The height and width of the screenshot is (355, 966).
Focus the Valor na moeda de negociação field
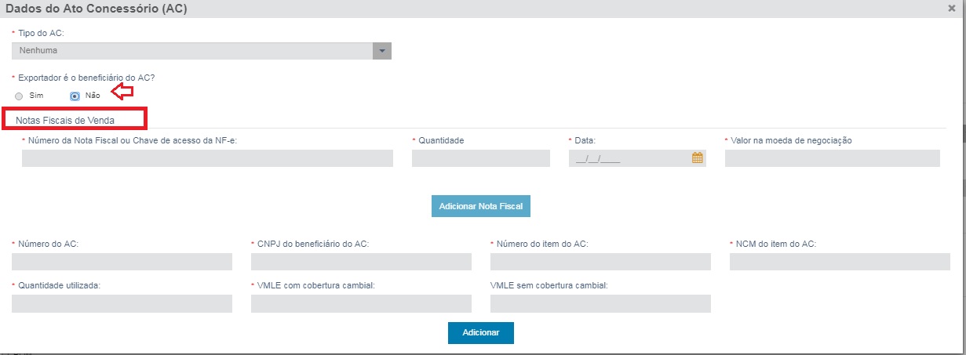tap(832, 158)
